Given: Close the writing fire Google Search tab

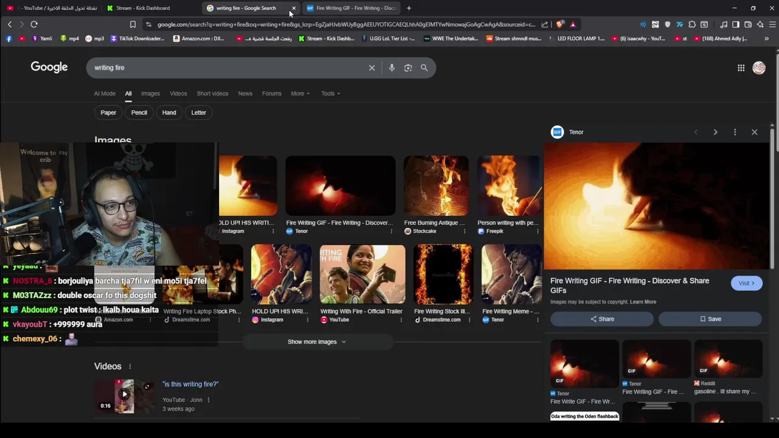Looking at the screenshot, I should click(x=293, y=8).
